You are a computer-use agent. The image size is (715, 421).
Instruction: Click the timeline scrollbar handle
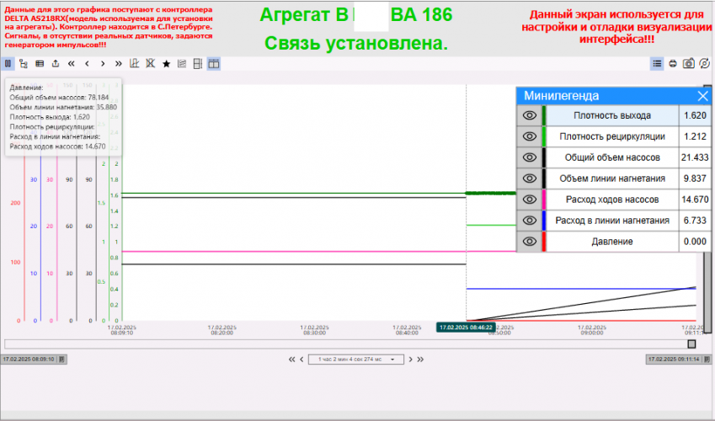tap(691, 344)
